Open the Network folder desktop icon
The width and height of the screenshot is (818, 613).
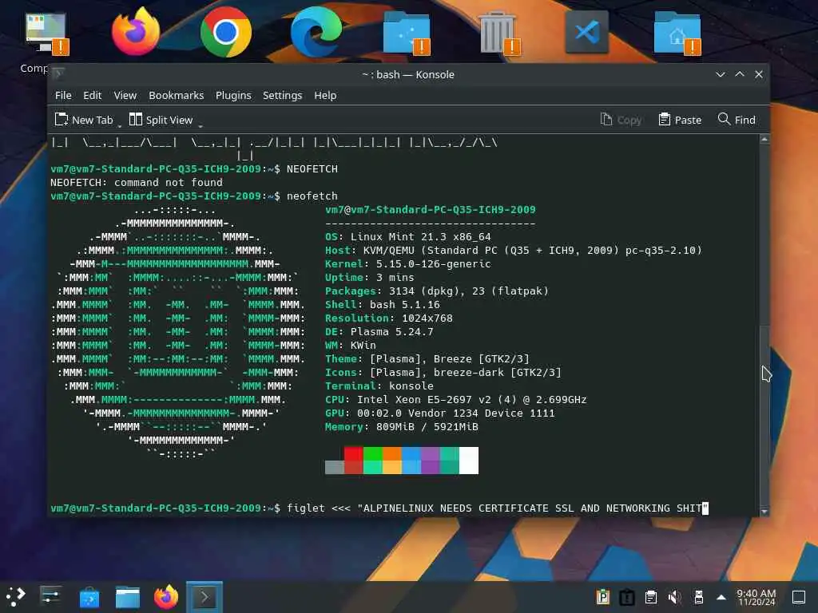click(407, 32)
